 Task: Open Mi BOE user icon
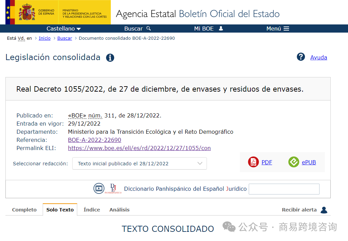tap(221, 29)
